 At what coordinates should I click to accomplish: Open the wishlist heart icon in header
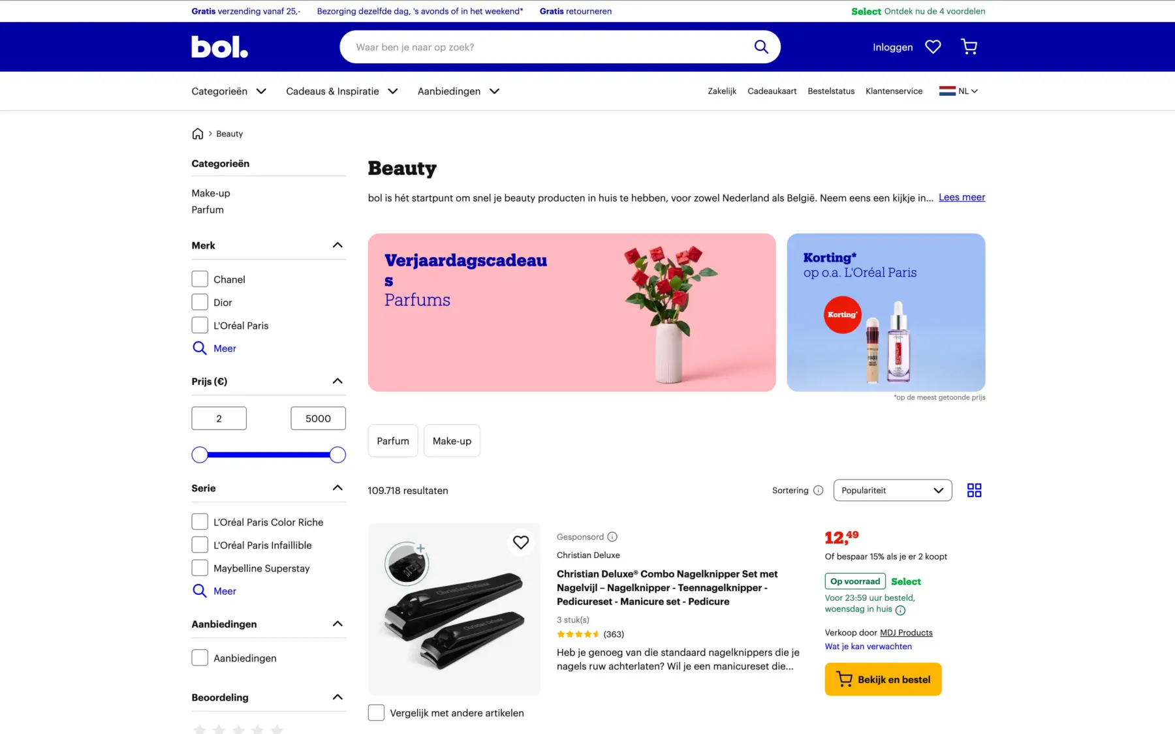click(x=933, y=47)
